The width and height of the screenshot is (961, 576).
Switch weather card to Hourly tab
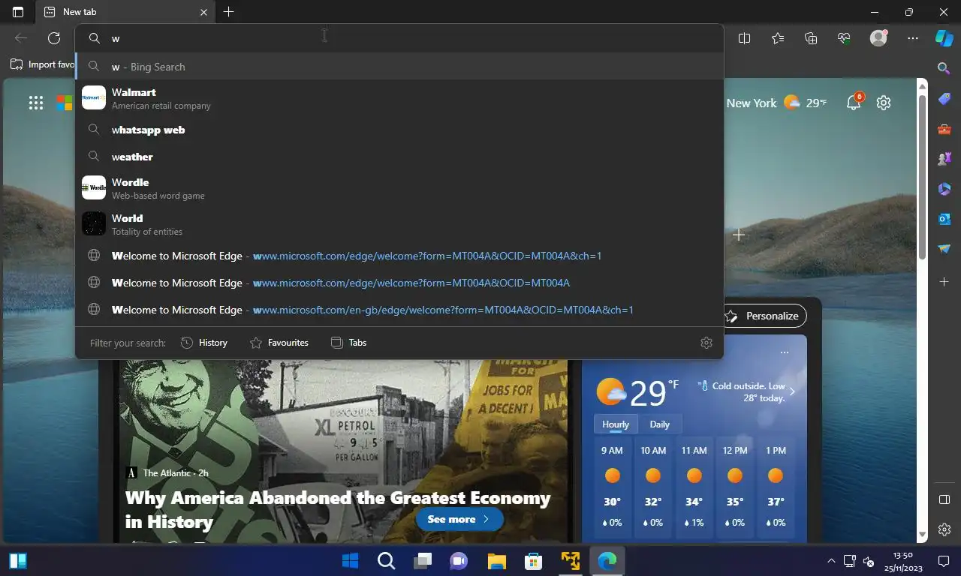(616, 424)
